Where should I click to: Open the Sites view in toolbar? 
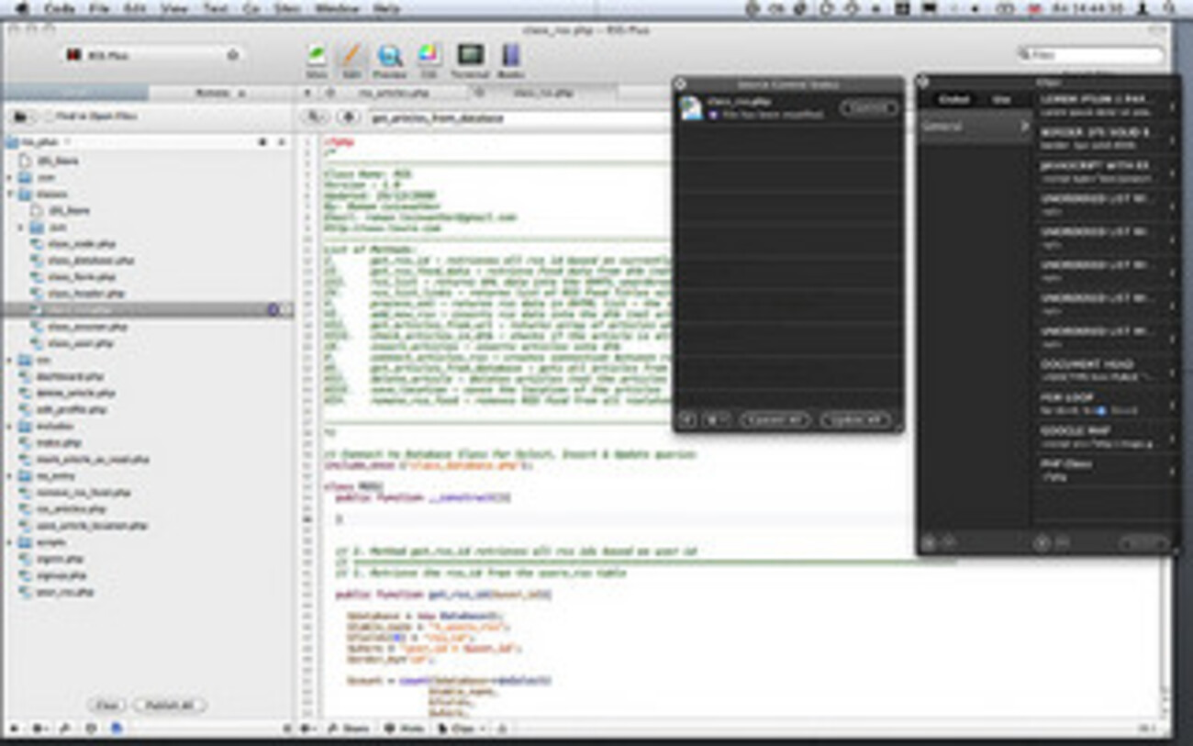coord(317,58)
